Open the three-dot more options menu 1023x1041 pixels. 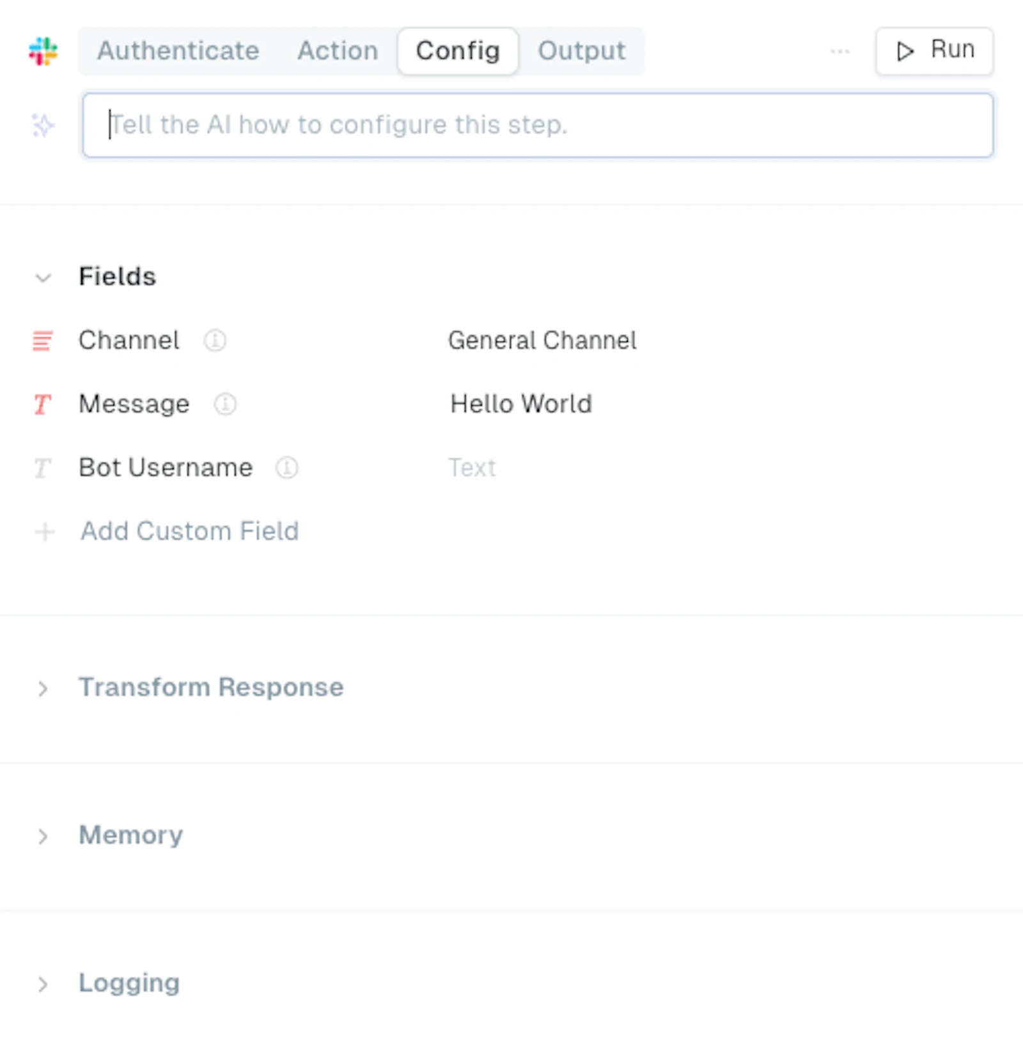click(x=839, y=50)
